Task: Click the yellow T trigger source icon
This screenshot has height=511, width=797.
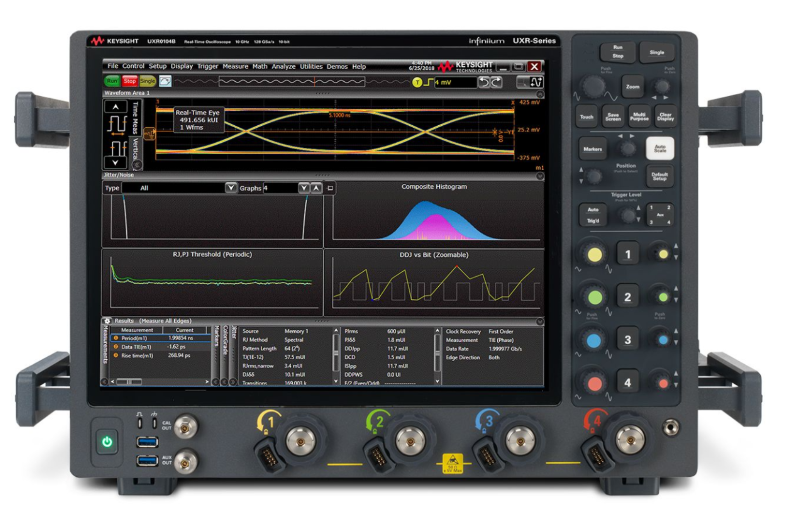Action: [x=417, y=82]
